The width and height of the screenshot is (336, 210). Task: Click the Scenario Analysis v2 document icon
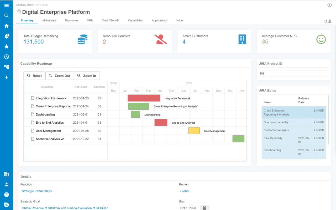33,139
